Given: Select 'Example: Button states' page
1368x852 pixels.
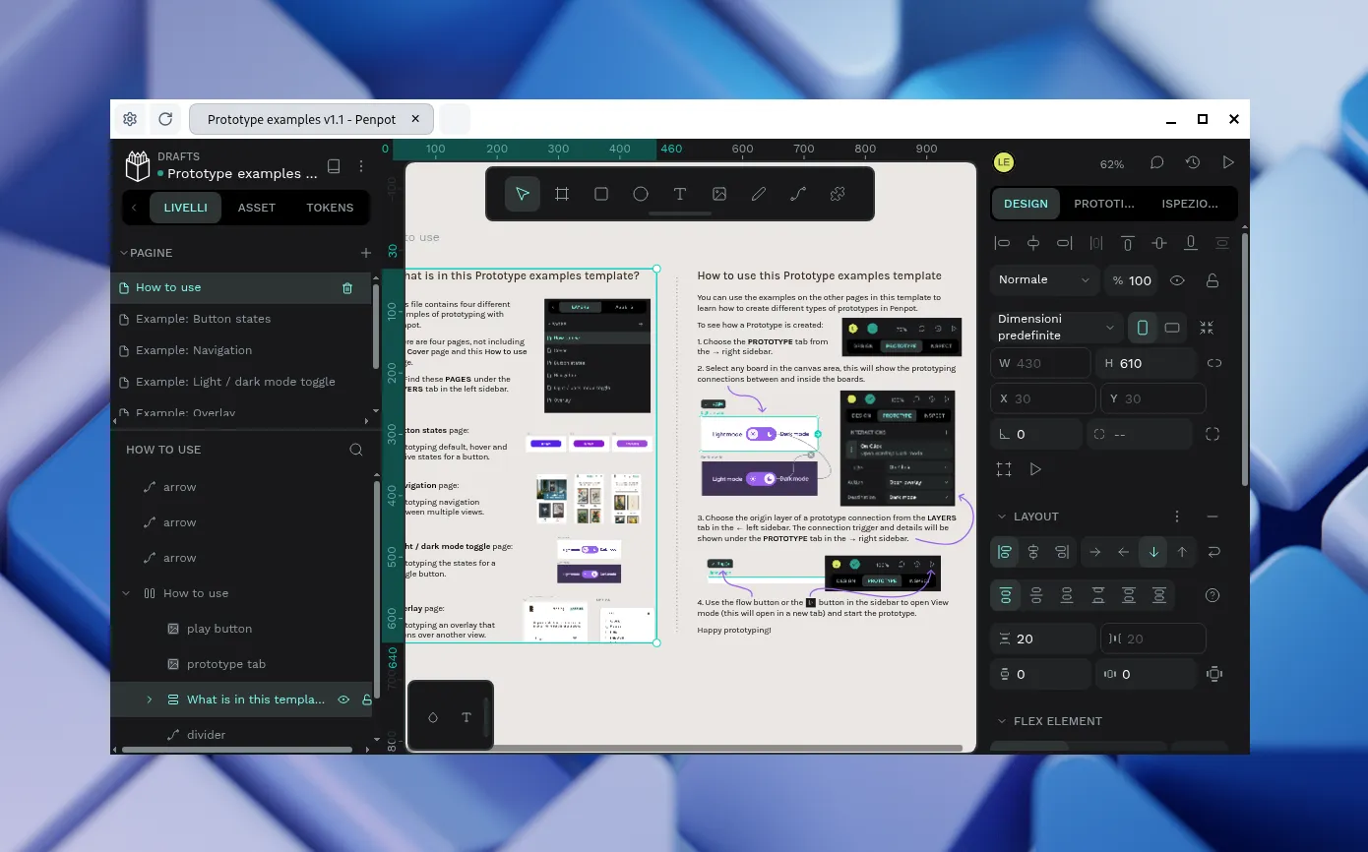Looking at the screenshot, I should (x=203, y=319).
